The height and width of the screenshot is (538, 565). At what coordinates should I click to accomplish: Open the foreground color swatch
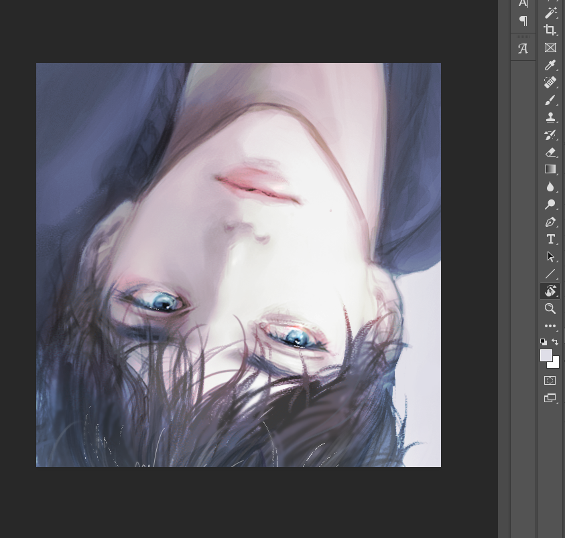click(x=546, y=355)
